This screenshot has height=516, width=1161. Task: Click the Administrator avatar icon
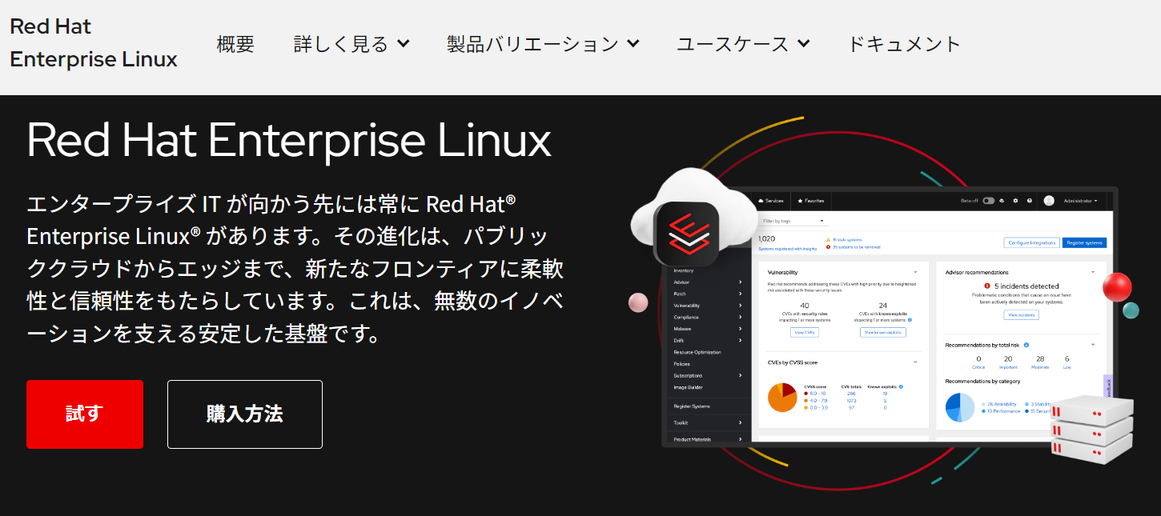click(1049, 201)
